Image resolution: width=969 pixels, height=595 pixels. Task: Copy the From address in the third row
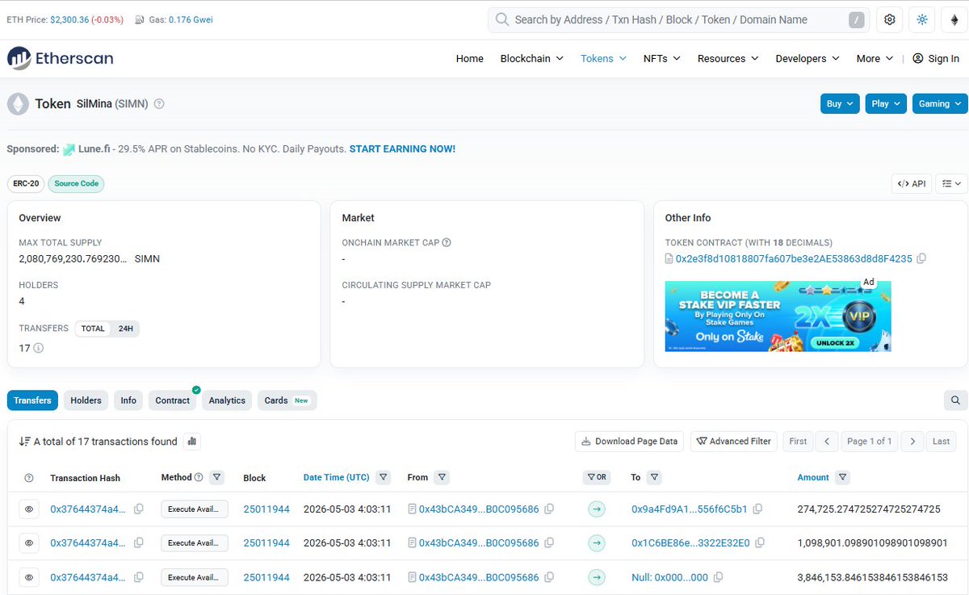click(x=549, y=577)
